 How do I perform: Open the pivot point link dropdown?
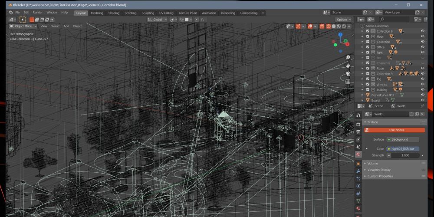174,20
